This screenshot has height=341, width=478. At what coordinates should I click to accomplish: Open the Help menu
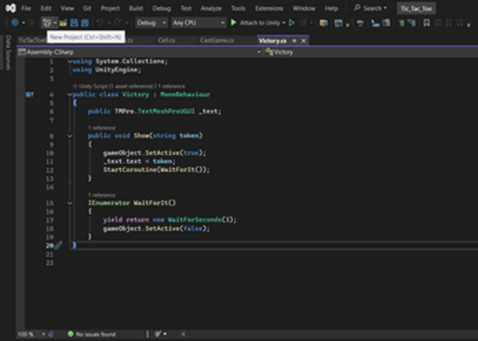click(x=331, y=8)
